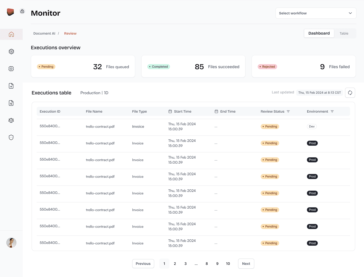
Task: Go to page 8
Action: click(207, 264)
